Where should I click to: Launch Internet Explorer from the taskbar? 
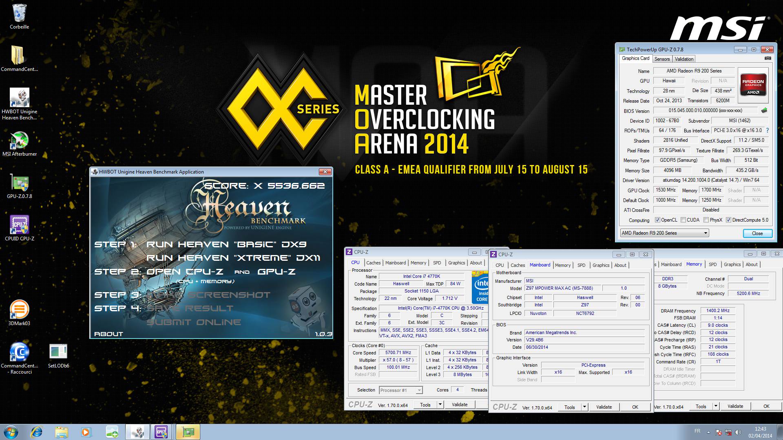click(x=37, y=432)
